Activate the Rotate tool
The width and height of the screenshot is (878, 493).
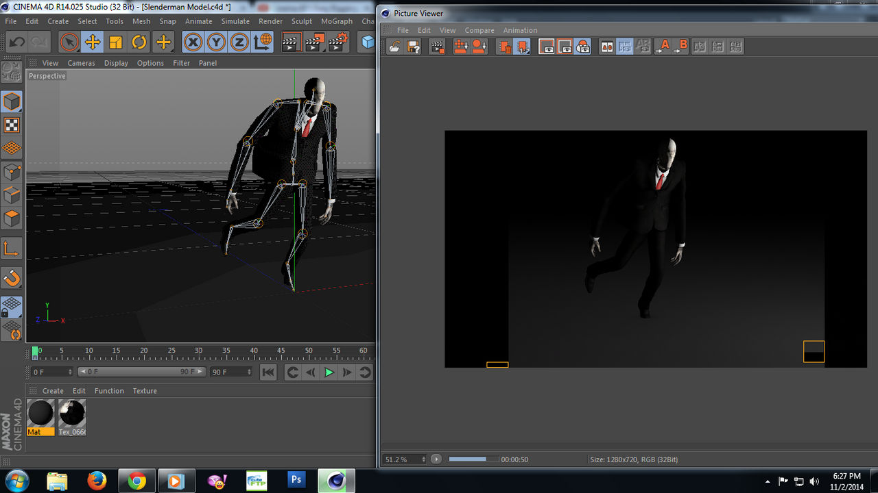[x=139, y=42]
